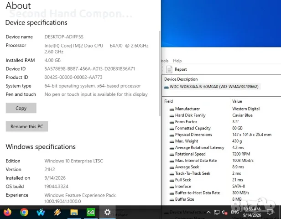Click the Copy button under Device specifications
The image size is (281, 219).
click(21, 108)
